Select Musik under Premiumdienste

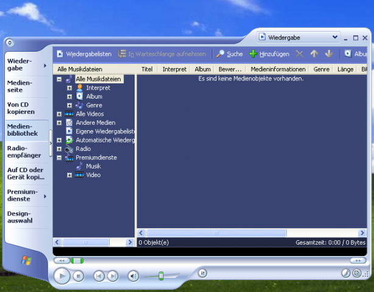[93, 166]
